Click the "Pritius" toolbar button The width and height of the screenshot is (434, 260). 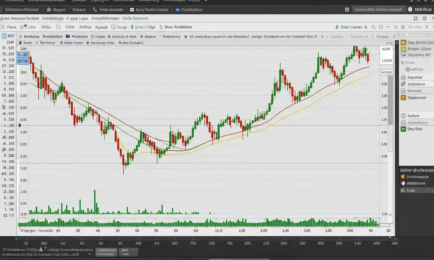(x=85, y=27)
